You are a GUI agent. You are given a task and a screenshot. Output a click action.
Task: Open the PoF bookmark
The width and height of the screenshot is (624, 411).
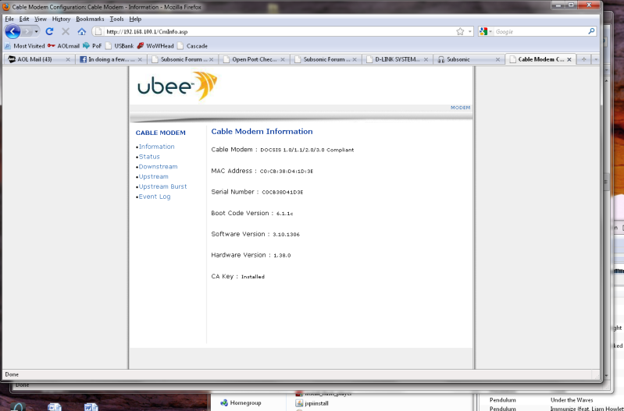coord(92,46)
